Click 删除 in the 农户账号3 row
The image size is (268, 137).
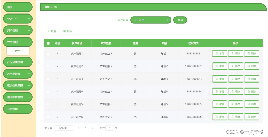252,79
